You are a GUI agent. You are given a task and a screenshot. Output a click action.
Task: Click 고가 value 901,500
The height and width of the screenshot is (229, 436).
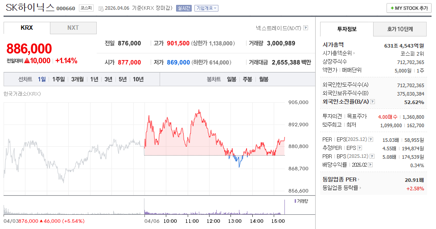pos(178,43)
